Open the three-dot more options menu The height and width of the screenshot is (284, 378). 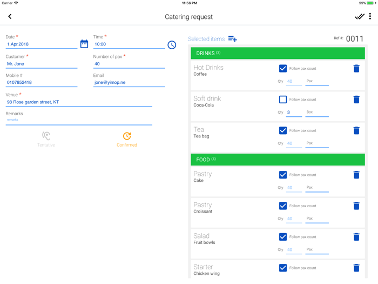(370, 17)
